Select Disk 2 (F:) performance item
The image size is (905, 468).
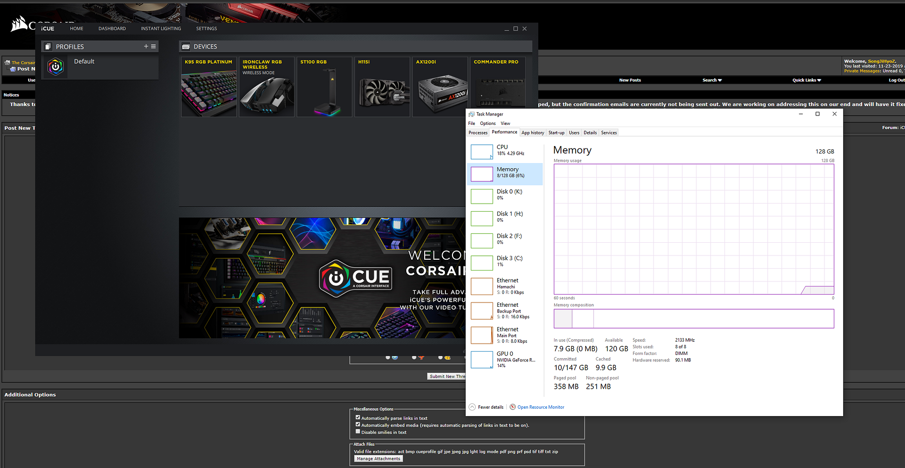(x=505, y=240)
